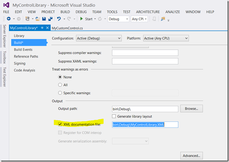Open the ANALYZE menu

[x=172, y=12]
